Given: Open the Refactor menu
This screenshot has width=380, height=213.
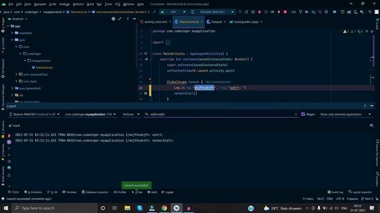Looking at the screenshot, I should pyautogui.click(x=78, y=4).
